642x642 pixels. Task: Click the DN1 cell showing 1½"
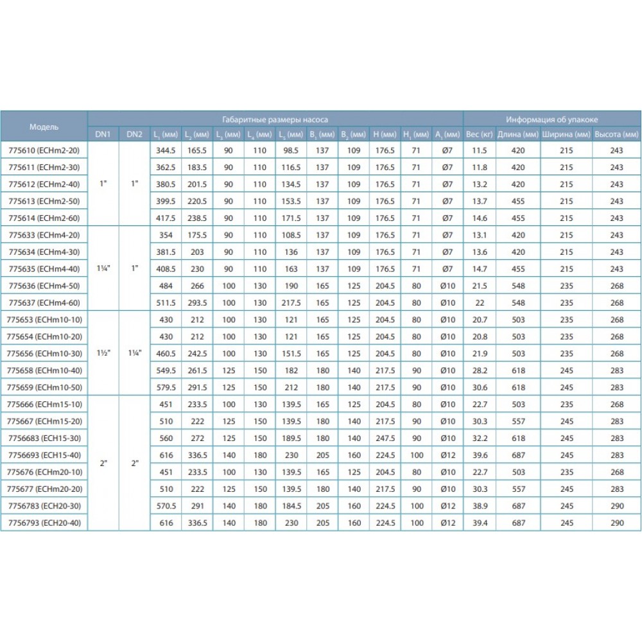tap(103, 353)
